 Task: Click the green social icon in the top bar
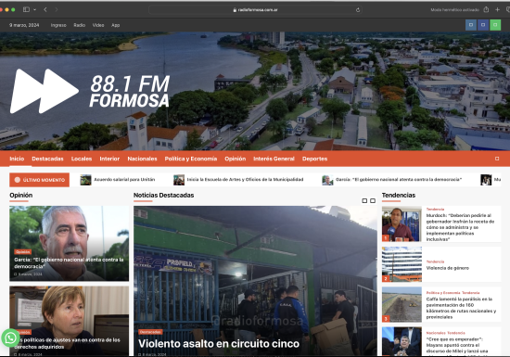(x=495, y=25)
